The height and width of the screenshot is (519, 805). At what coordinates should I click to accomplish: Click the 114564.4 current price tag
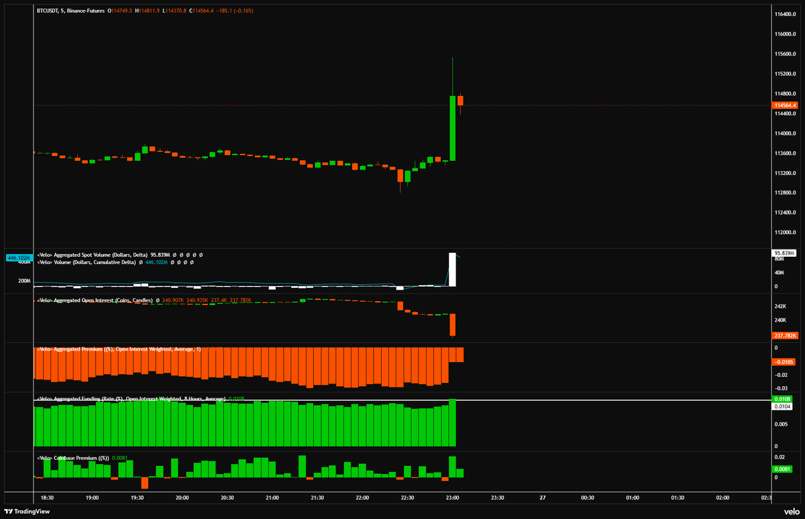click(x=785, y=105)
